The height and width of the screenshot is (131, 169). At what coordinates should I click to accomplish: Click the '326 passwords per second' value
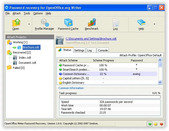coord(116,102)
